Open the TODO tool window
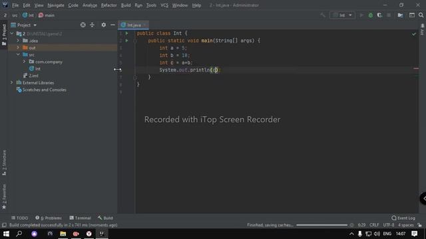 [x=19, y=218]
